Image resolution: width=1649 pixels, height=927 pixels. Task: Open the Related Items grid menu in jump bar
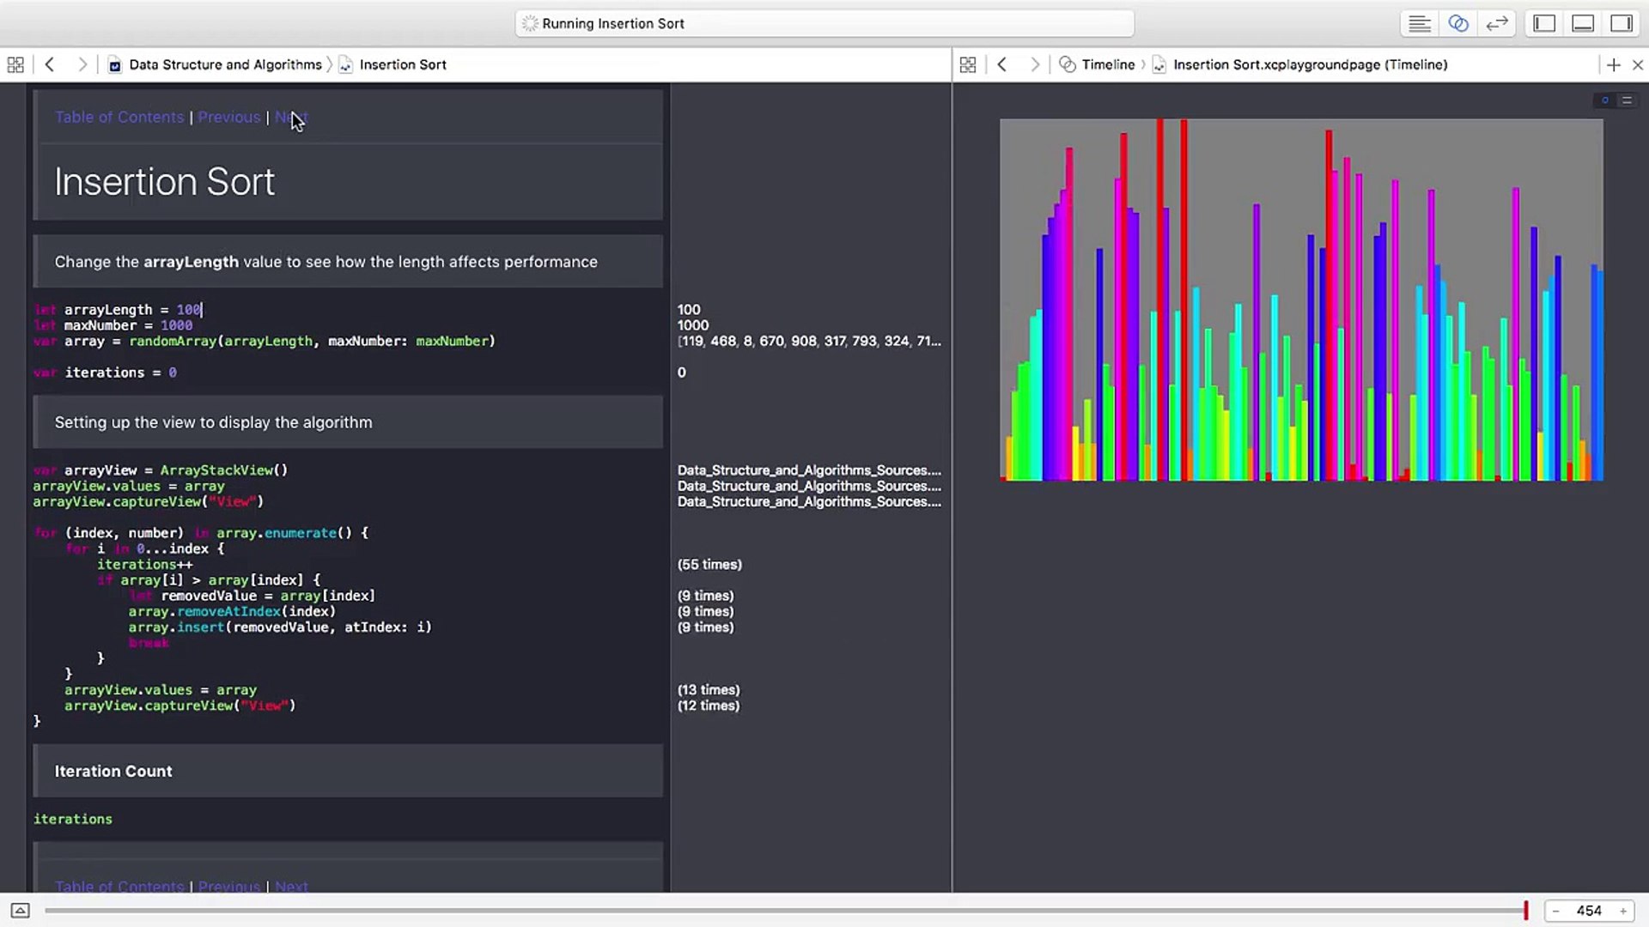15,64
